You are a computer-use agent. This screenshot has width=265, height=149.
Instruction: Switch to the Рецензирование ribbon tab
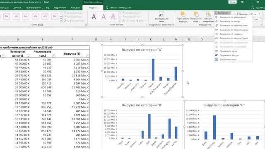click(33, 8)
